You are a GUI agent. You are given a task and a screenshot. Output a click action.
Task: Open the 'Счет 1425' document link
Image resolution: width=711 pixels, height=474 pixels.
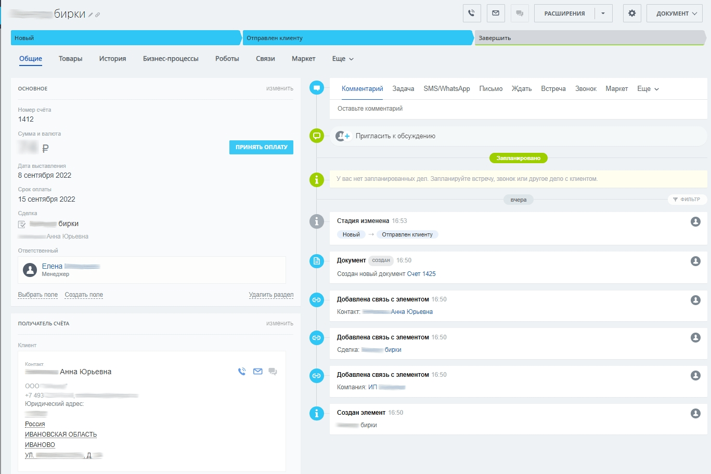coord(421,274)
